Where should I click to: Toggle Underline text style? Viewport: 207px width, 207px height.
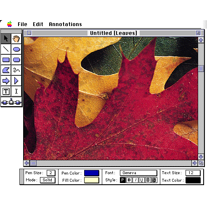click(142, 180)
